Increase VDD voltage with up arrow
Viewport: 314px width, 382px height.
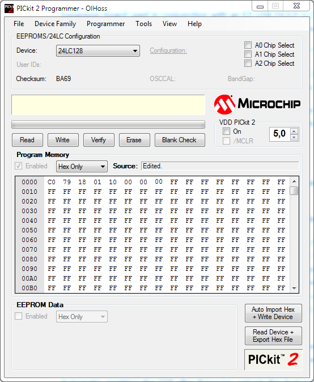[294, 131]
